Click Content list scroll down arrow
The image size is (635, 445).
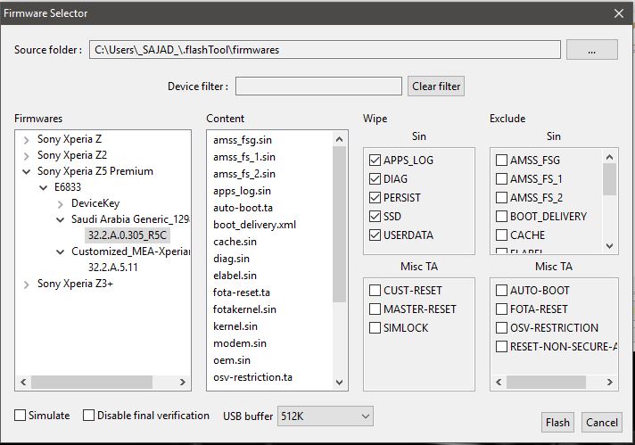click(340, 383)
